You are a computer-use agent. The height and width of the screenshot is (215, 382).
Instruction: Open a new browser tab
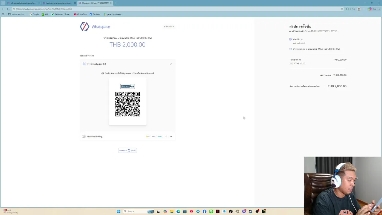tap(116, 3)
